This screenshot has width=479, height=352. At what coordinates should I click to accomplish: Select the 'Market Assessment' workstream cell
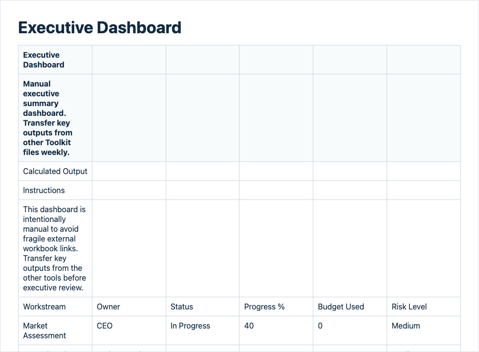(55, 330)
